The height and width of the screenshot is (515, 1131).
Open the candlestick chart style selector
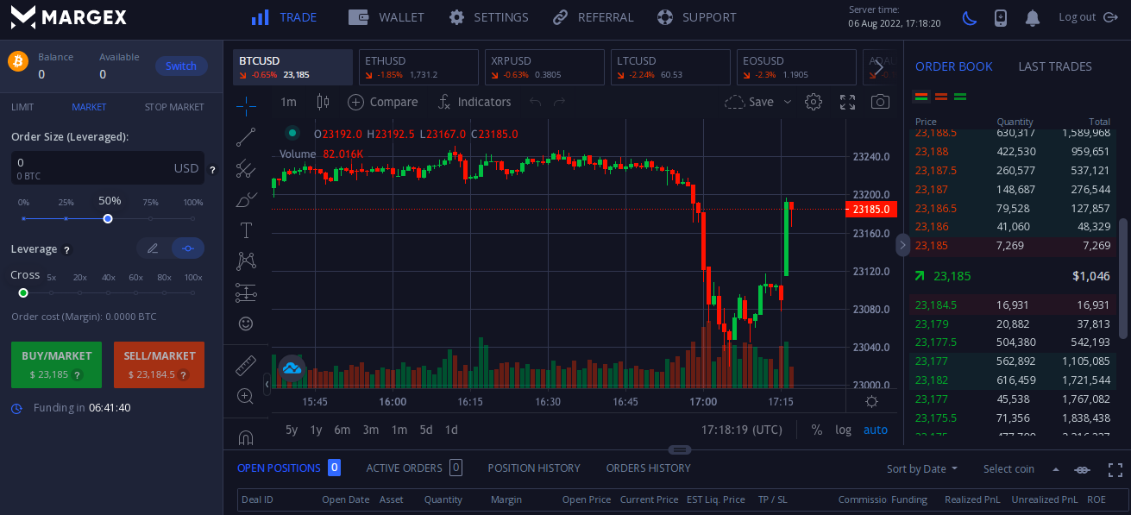pos(323,102)
